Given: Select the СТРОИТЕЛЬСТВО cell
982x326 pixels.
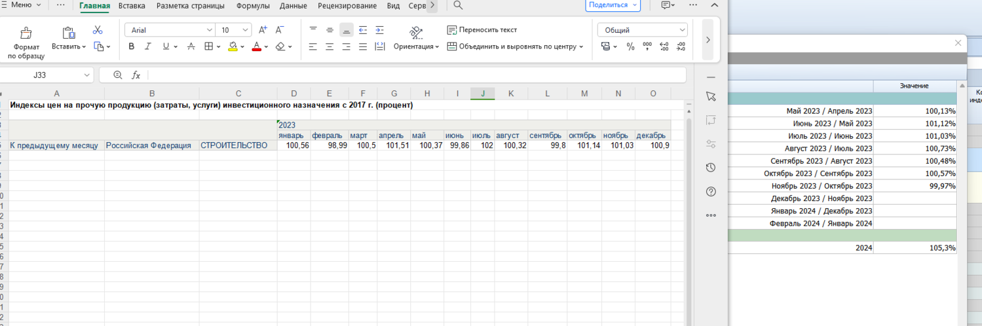Looking at the screenshot, I should [x=238, y=145].
